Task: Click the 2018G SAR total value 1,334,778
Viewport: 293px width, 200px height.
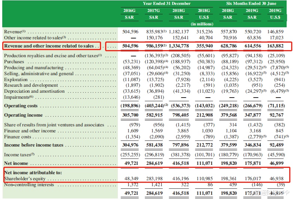Action: pos(178,46)
